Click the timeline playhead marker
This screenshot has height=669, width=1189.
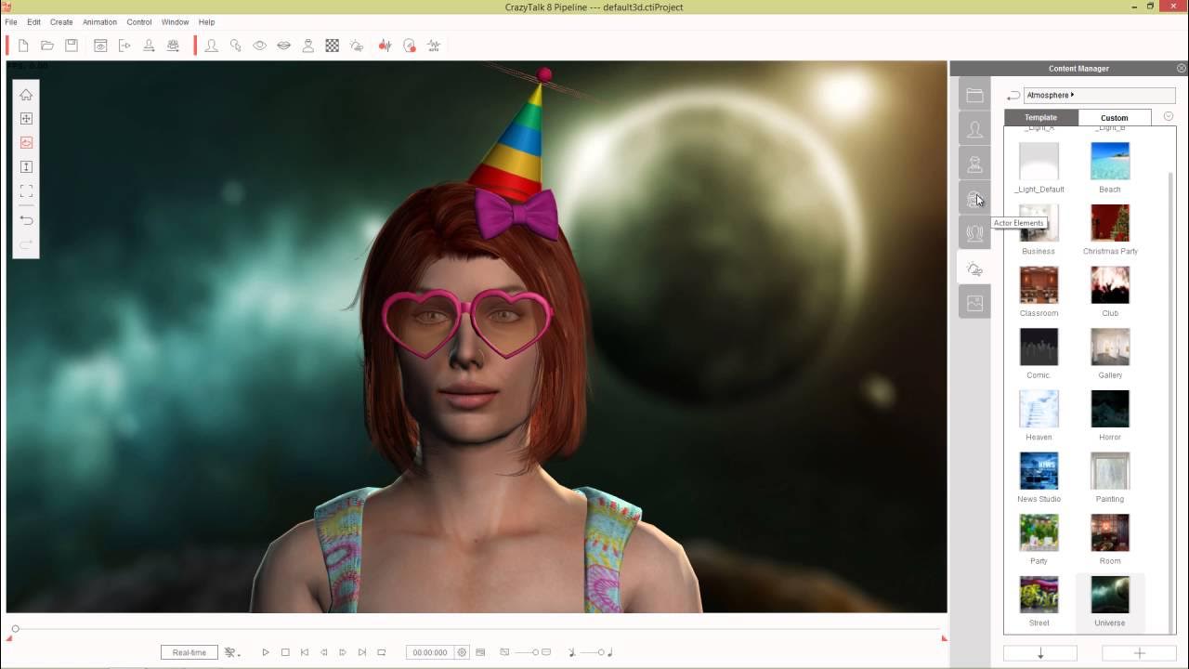(15, 629)
